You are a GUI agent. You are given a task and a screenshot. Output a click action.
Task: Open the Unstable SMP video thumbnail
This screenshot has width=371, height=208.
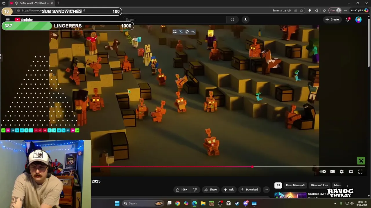[x=290, y=195]
